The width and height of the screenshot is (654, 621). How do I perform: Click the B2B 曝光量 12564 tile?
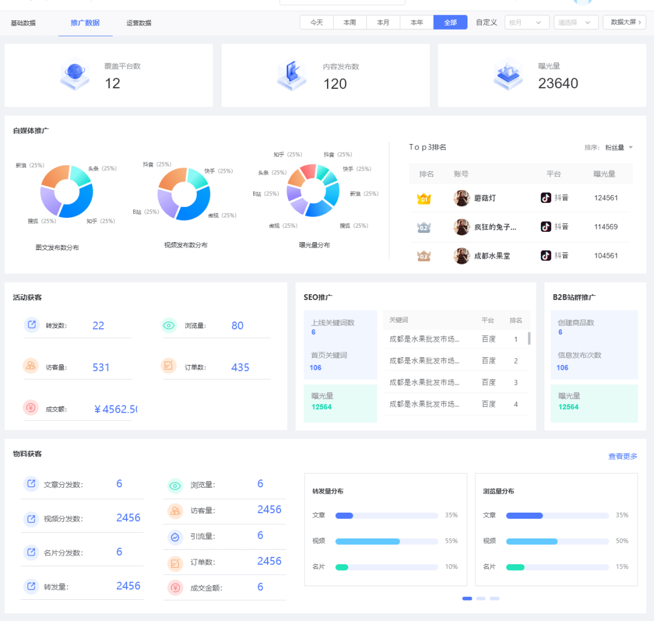(594, 404)
